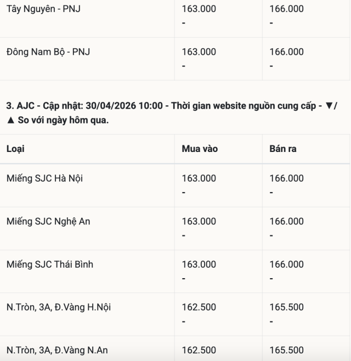
Task: Select the Miếng SJC Hà Nội row label
Action: (45, 178)
